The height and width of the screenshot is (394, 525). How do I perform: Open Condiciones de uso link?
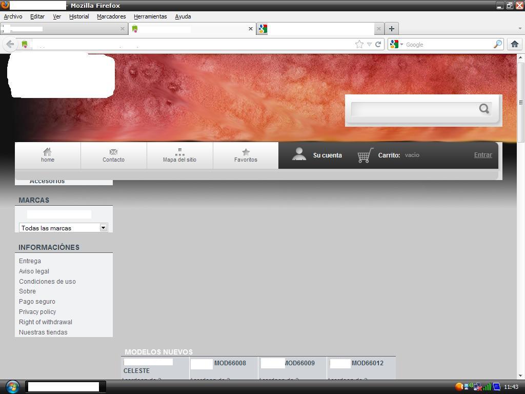47,282
